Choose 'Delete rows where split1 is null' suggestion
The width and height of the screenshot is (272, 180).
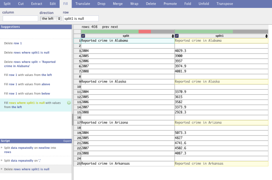[27, 52]
